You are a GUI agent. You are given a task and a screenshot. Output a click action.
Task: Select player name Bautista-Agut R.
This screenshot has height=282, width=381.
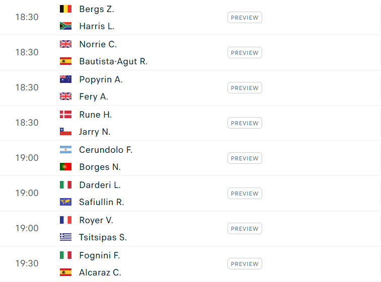pyautogui.click(x=113, y=61)
